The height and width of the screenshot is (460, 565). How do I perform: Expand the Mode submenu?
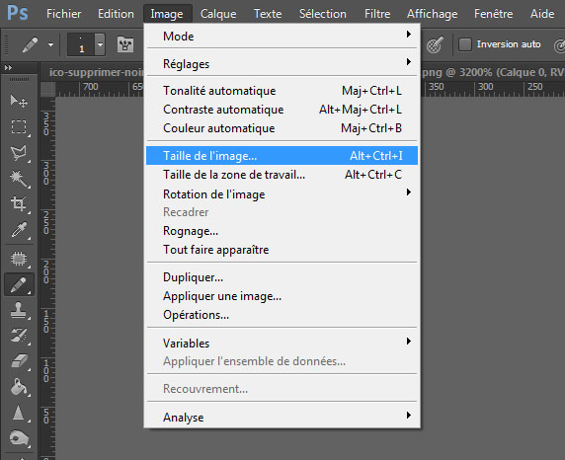[282, 36]
